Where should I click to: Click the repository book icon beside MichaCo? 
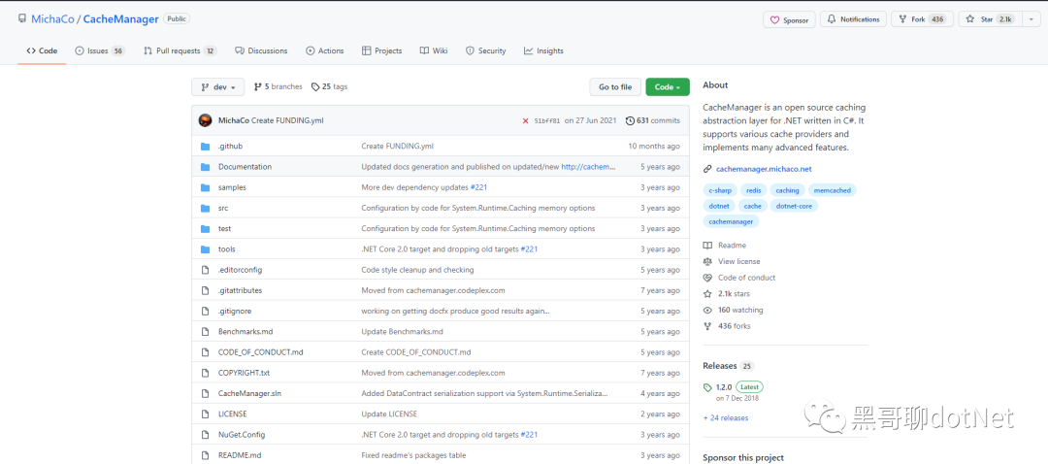tap(22, 19)
